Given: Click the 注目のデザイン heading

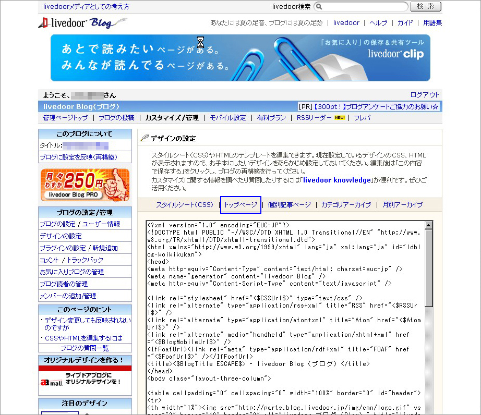Looking at the screenshot, I should click(x=85, y=404).
